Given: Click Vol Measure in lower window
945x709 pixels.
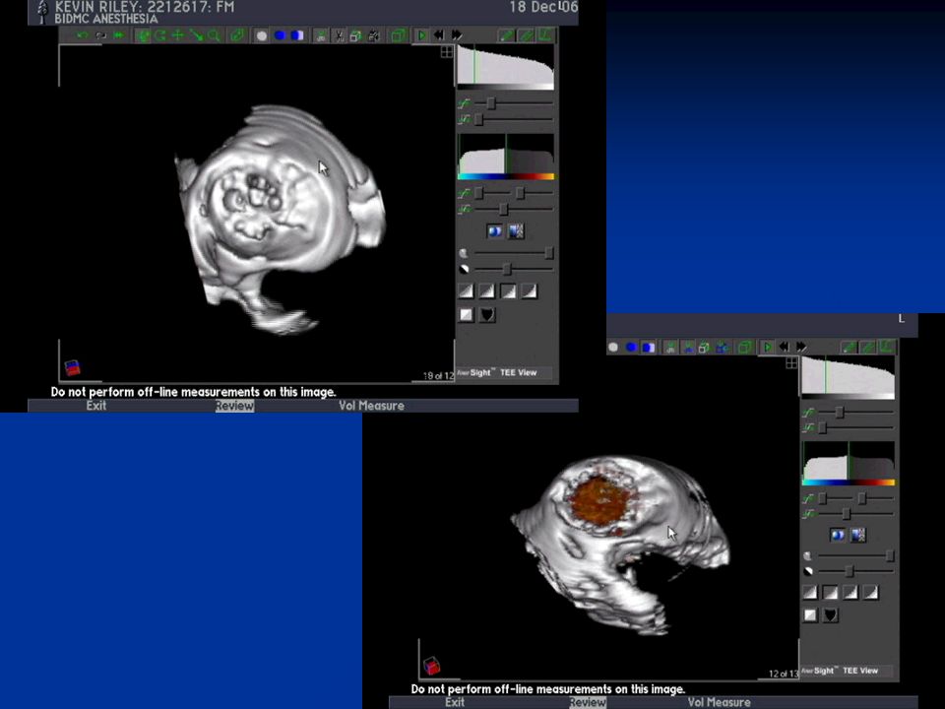Looking at the screenshot, I should coord(719,702).
